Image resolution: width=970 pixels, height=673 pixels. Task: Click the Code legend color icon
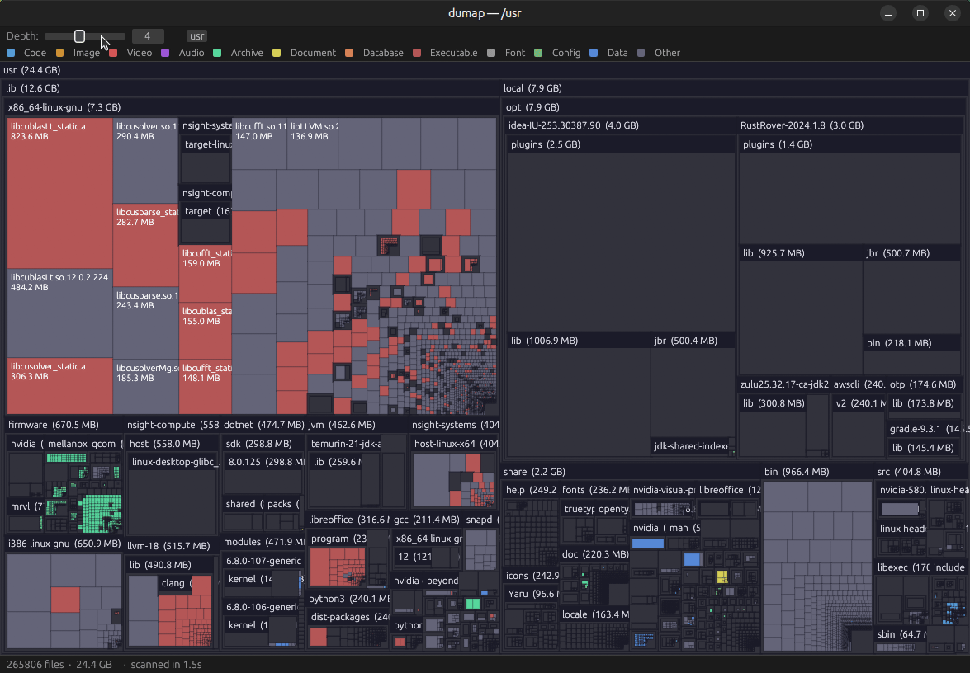pyautogui.click(x=11, y=53)
